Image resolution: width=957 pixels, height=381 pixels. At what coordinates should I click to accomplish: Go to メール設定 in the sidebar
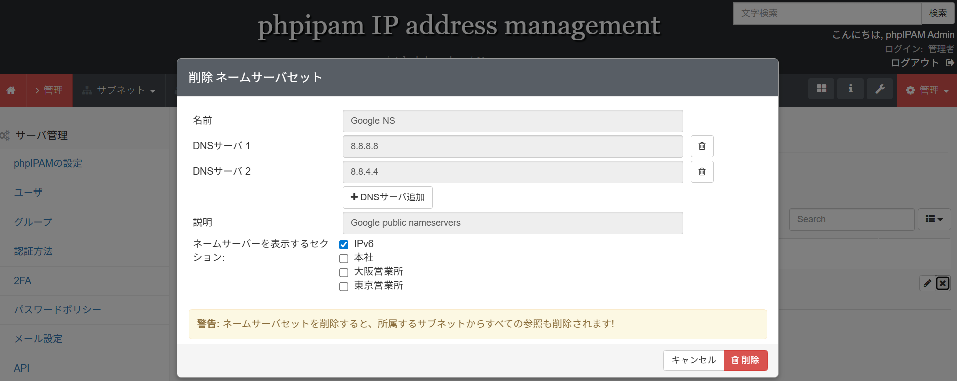[x=38, y=339]
